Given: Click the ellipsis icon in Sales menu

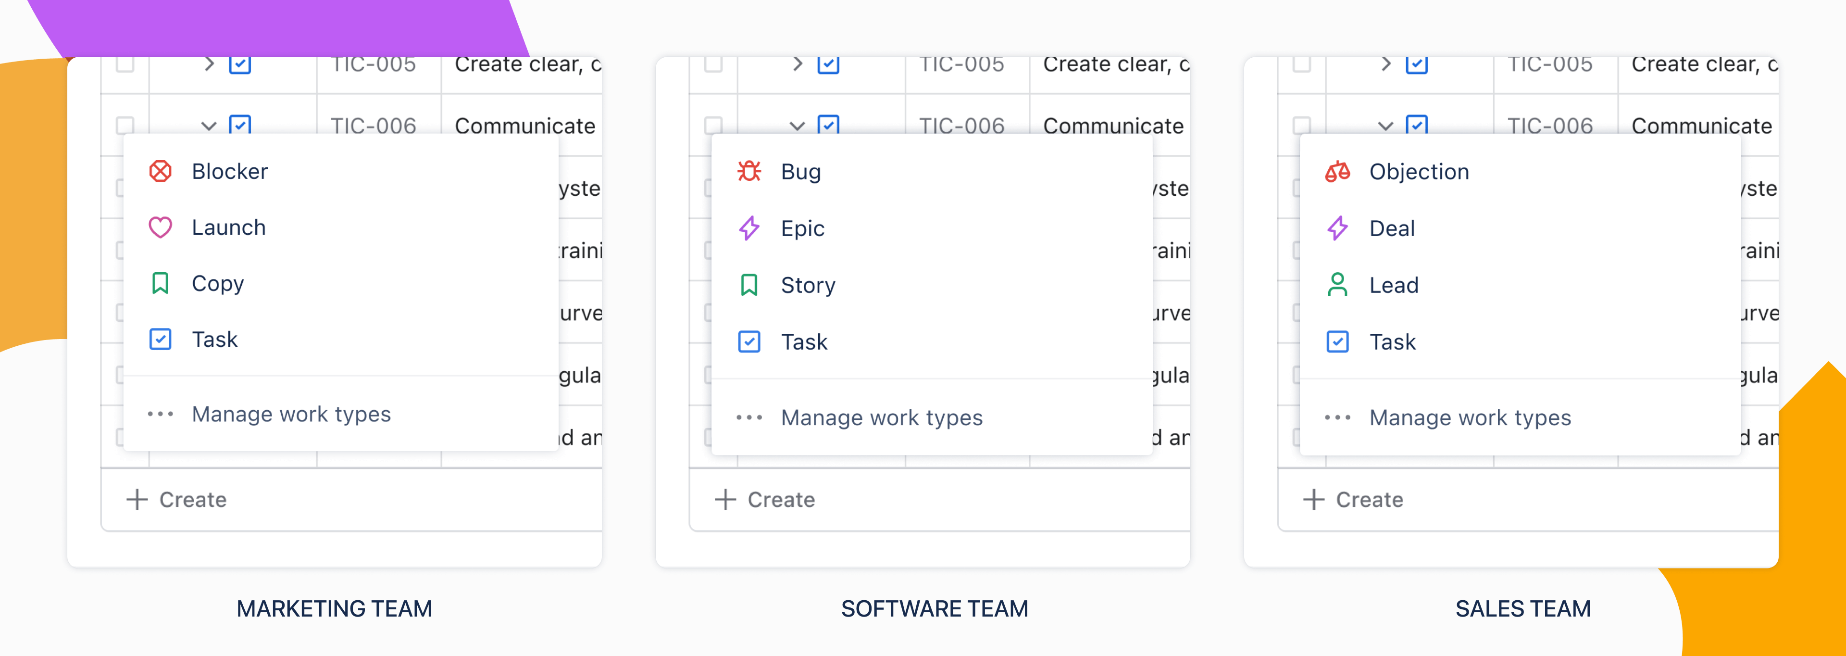Looking at the screenshot, I should point(1337,417).
